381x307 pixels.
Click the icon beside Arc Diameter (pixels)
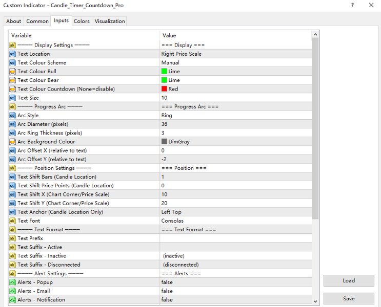pyautogui.click(x=12, y=124)
